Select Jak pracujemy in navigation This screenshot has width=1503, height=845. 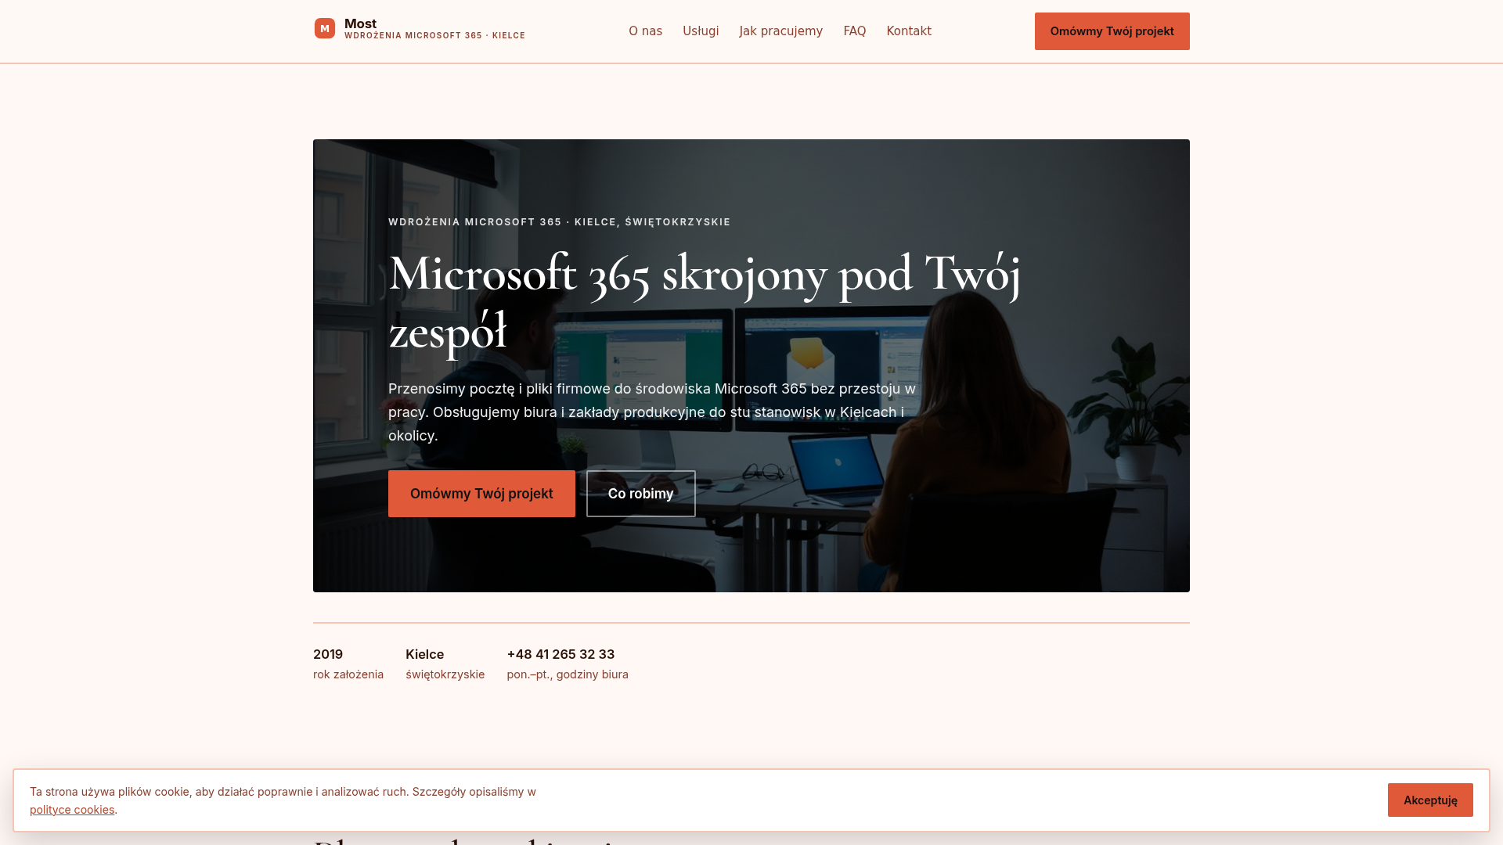coord(780,31)
